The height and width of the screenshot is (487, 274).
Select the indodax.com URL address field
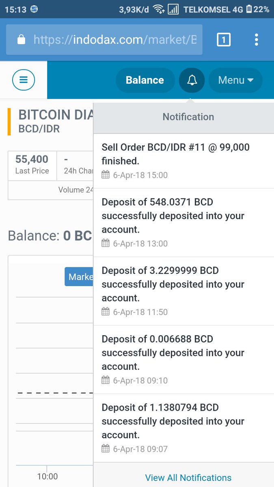(104, 39)
